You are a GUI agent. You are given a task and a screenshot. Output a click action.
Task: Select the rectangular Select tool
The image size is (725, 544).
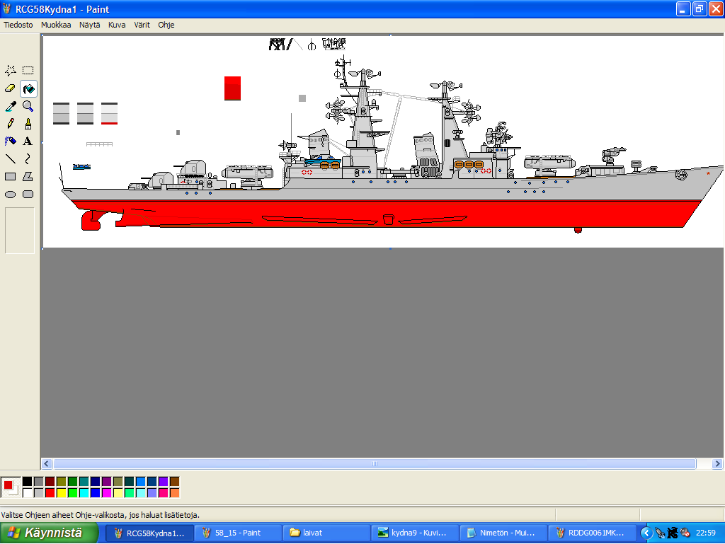click(28, 71)
